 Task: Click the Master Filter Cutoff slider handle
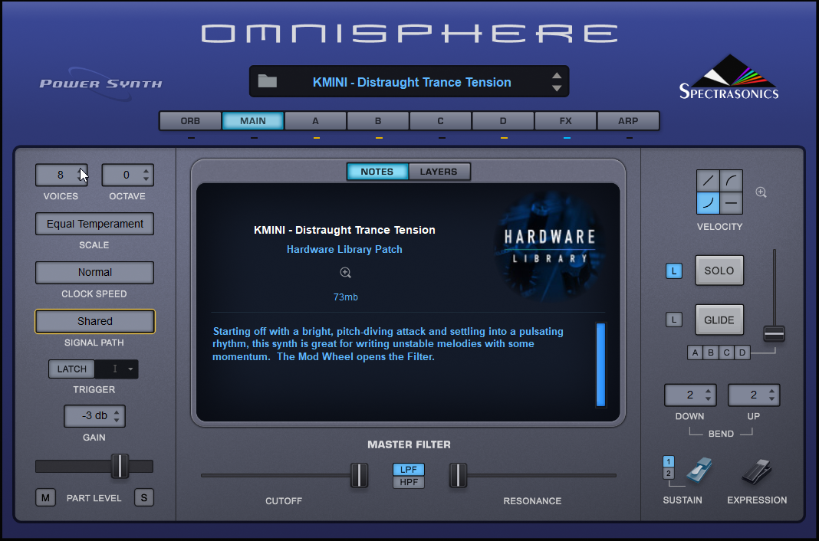[359, 475]
